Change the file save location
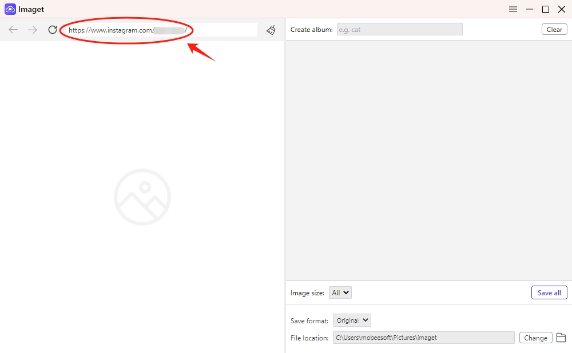Viewport: 572px width, 353px height. [535, 338]
